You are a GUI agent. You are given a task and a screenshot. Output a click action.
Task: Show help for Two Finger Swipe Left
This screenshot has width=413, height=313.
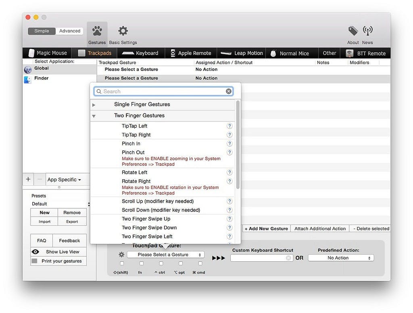[229, 237]
